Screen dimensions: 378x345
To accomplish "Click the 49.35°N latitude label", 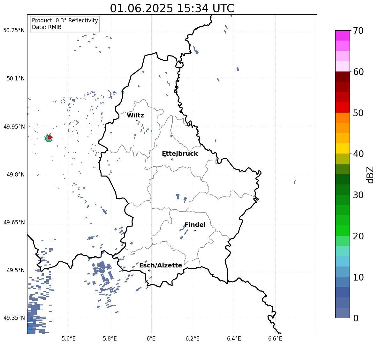I will pos(14,318).
